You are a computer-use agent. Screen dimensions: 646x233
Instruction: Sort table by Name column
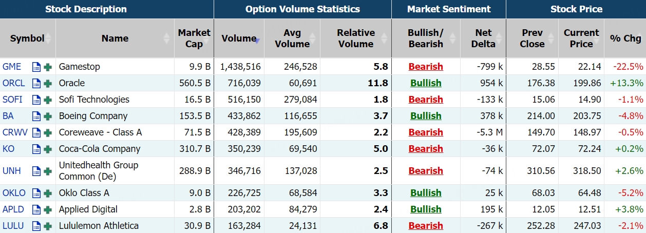tap(115, 38)
